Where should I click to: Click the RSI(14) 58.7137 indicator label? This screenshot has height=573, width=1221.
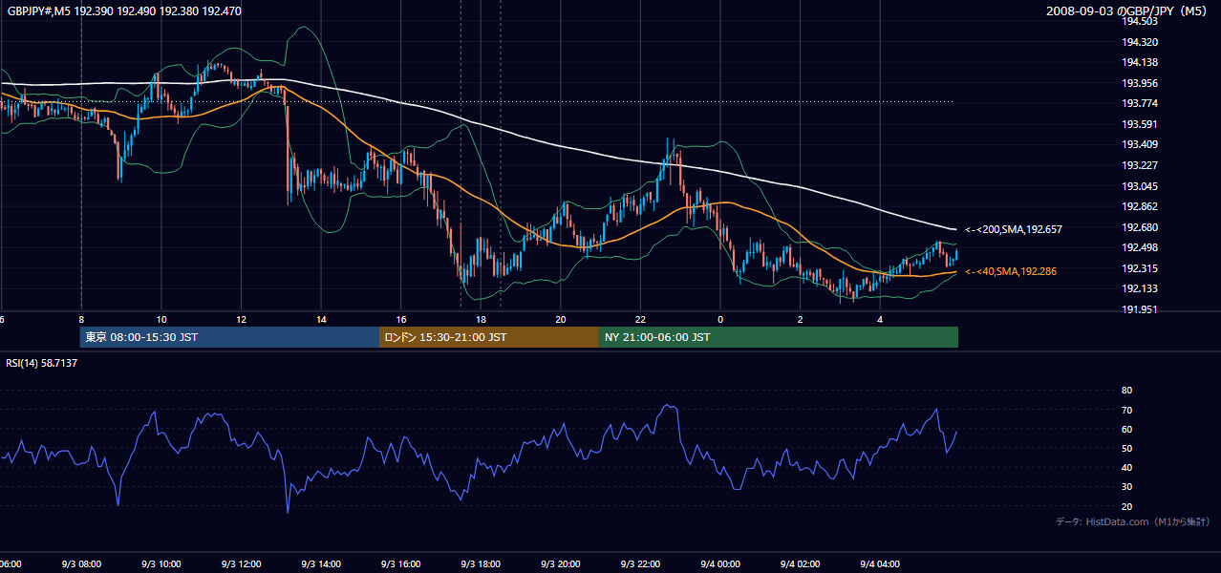tap(42, 363)
